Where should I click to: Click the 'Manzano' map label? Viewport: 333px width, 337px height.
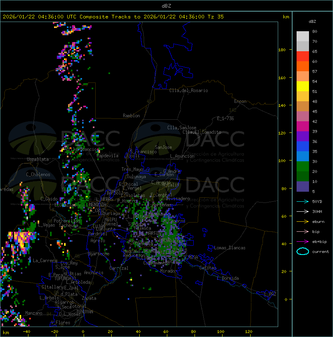point(34,313)
